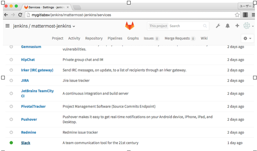Viewport: 257px width, 151px height.
Task: Click the Slack description about the 21st century
Action: point(101,143)
